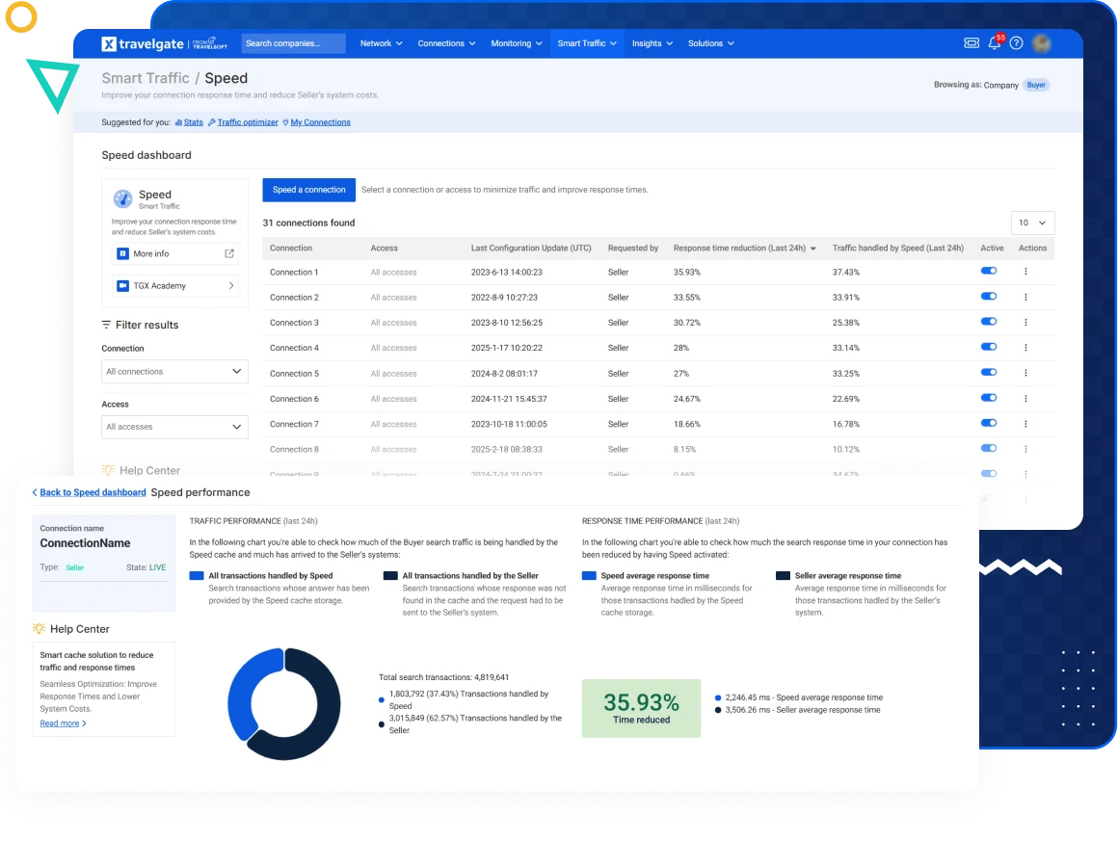This screenshot has width=1118, height=842.
Task: Open the Monitoring menu
Action: pos(516,43)
